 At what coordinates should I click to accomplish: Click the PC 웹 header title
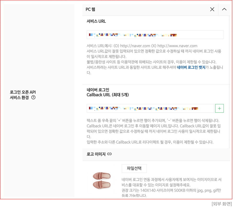coord(90,9)
